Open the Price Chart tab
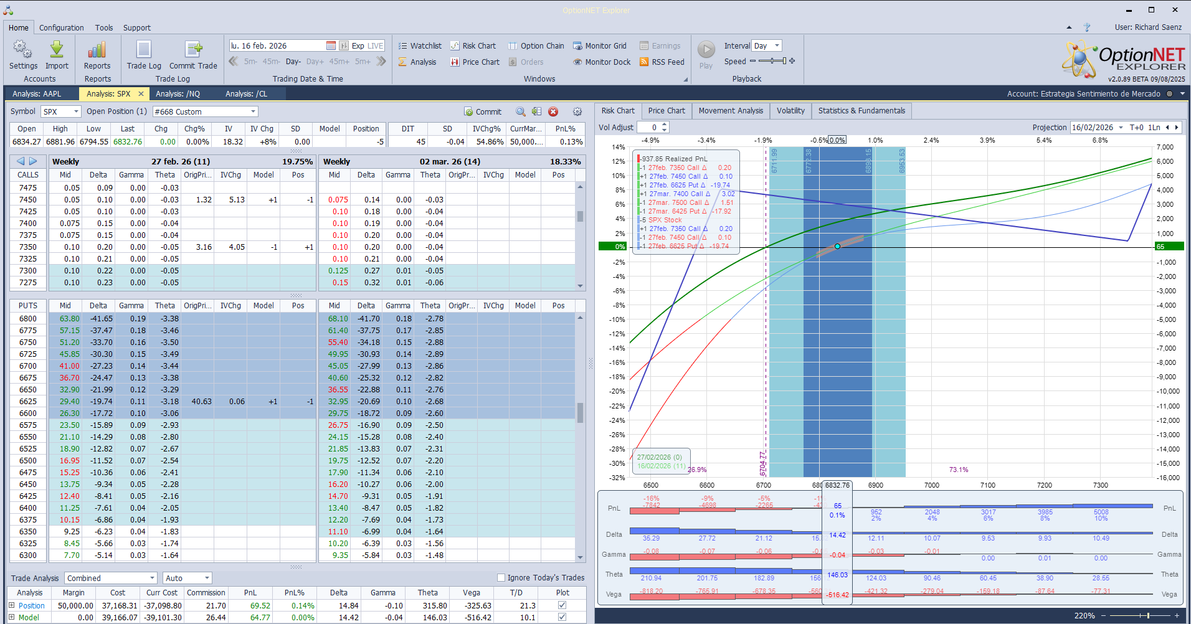 click(667, 111)
